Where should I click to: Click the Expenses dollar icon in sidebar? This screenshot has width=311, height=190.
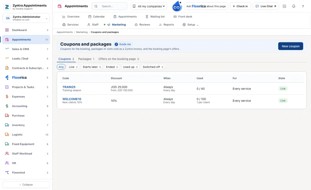click(x=7, y=97)
